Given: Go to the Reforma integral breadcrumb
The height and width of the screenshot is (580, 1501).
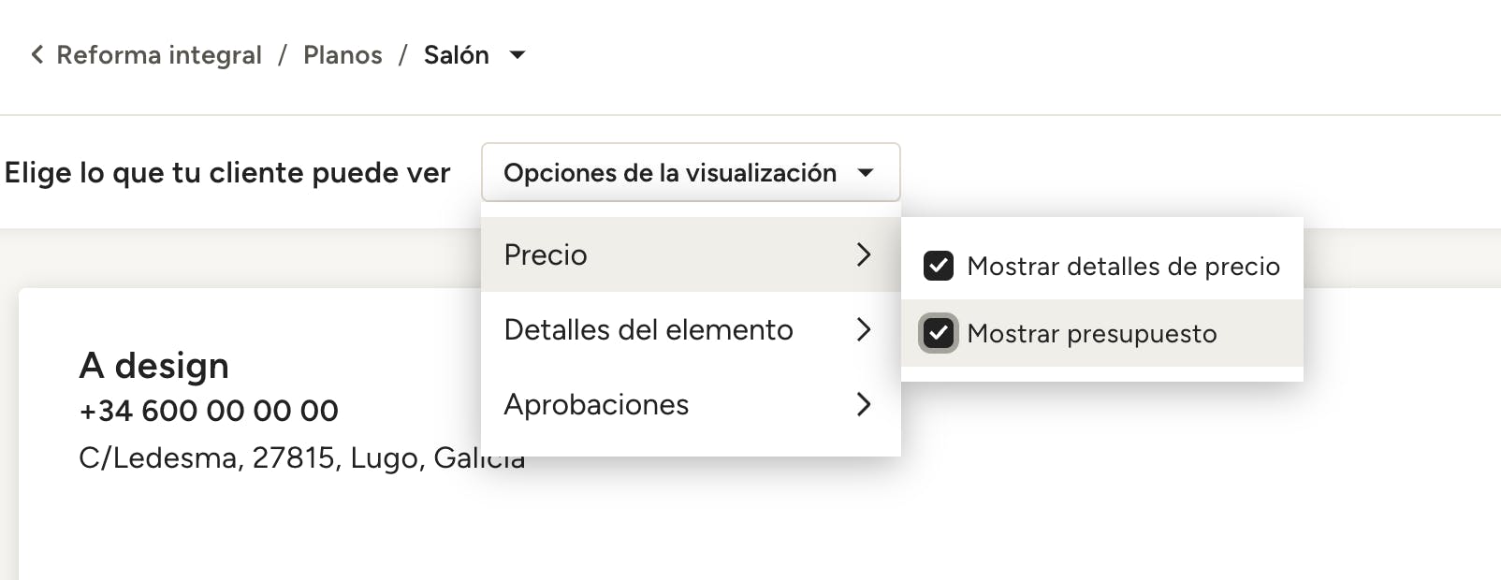Looking at the screenshot, I should 159,55.
